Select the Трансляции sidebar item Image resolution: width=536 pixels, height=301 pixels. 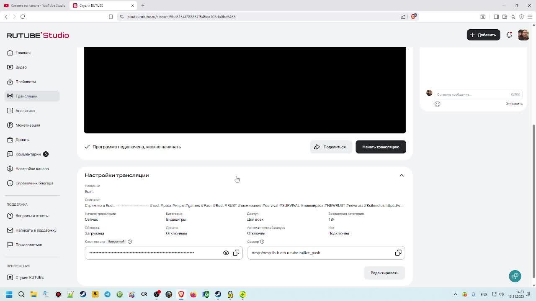tap(32, 96)
